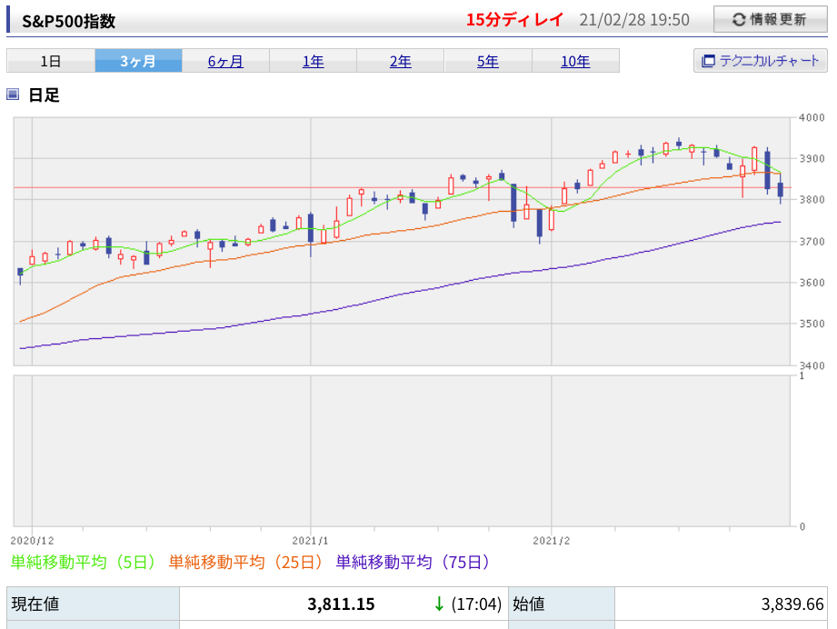837x629 pixels.
Task: Click the 2020/12 axis label
Action: 32,540
